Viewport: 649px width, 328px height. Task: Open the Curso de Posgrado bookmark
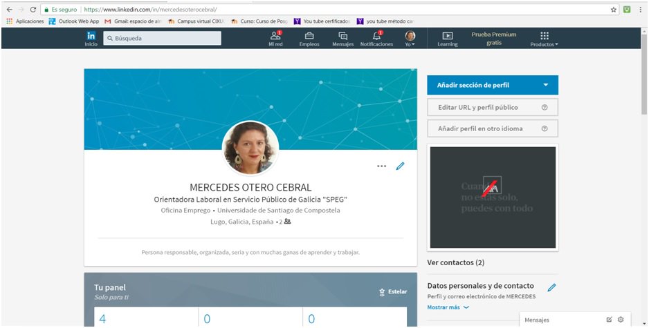pos(259,21)
